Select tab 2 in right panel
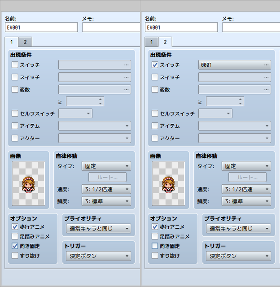Screen dimensions: 280x287 point(165,42)
